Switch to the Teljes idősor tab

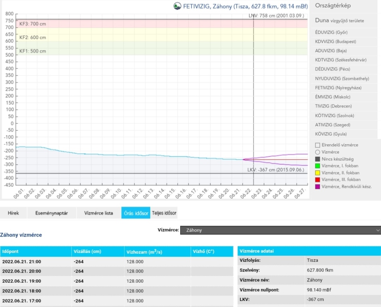click(x=164, y=213)
